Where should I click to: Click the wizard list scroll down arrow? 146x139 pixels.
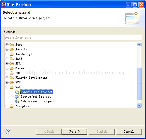pyautogui.click(x=139, y=105)
